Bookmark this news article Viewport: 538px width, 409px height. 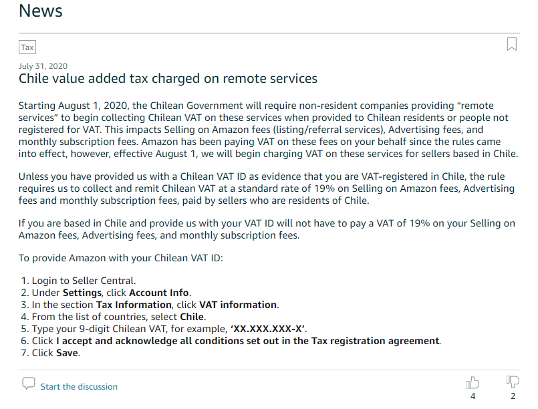click(512, 45)
